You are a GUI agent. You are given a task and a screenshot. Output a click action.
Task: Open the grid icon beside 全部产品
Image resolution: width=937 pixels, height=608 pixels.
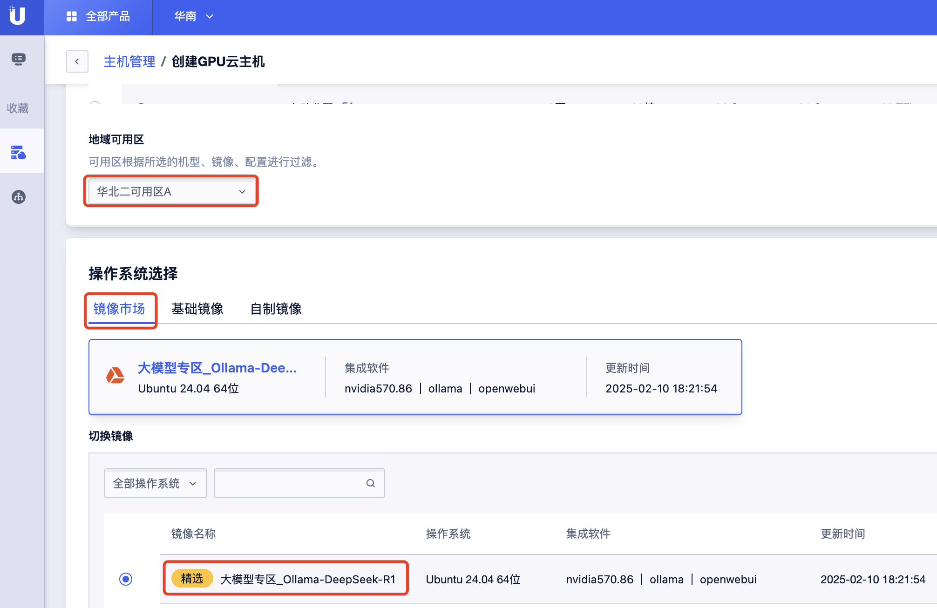pyautogui.click(x=71, y=16)
